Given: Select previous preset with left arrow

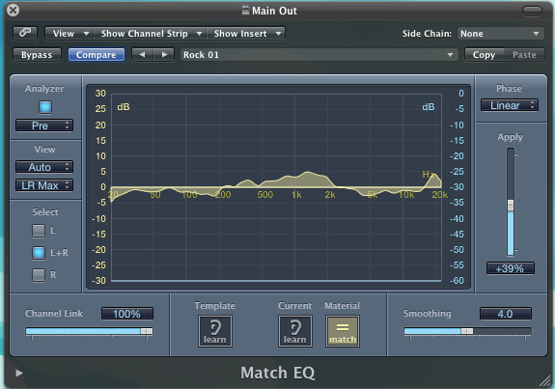Looking at the screenshot, I should [142, 55].
